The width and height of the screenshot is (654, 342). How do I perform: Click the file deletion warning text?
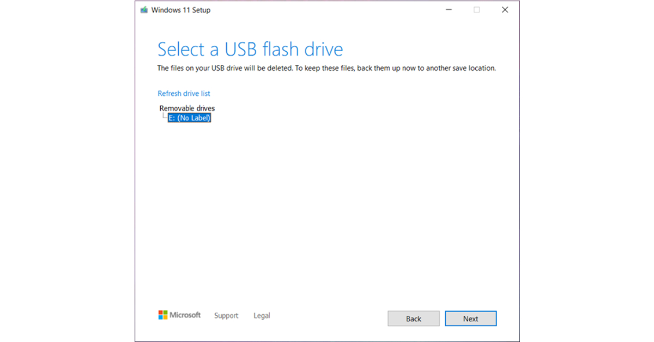326,68
